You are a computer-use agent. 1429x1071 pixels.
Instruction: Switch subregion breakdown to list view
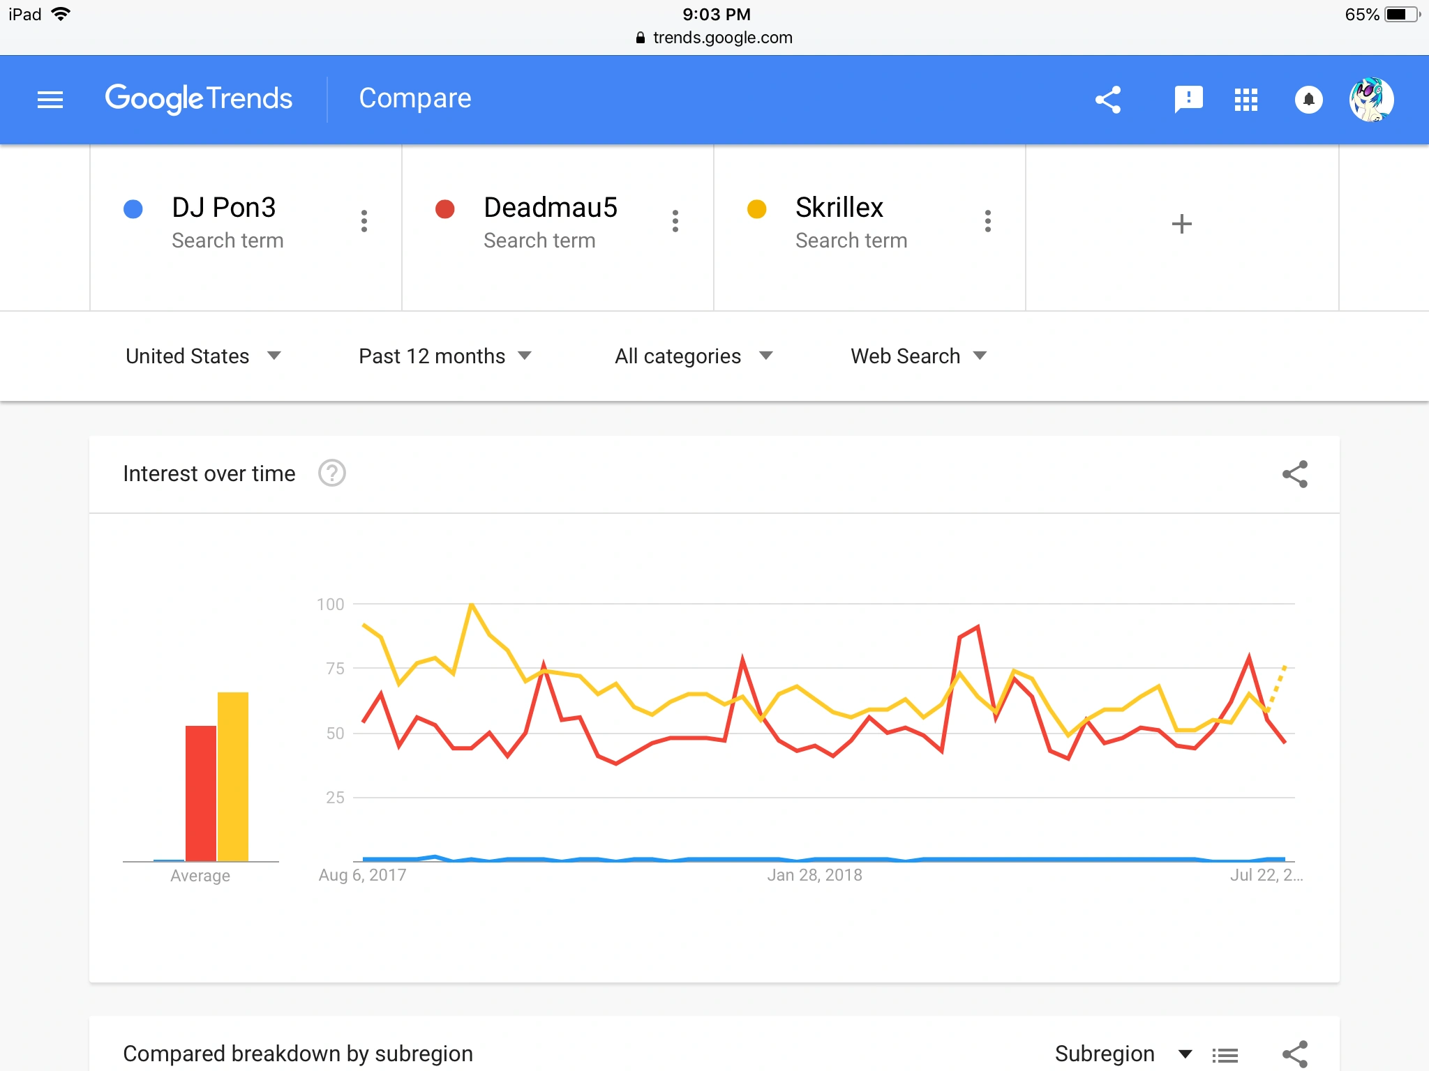click(1225, 1055)
